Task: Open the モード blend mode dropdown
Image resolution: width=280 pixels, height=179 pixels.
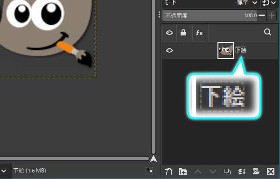Action: point(211,3)
